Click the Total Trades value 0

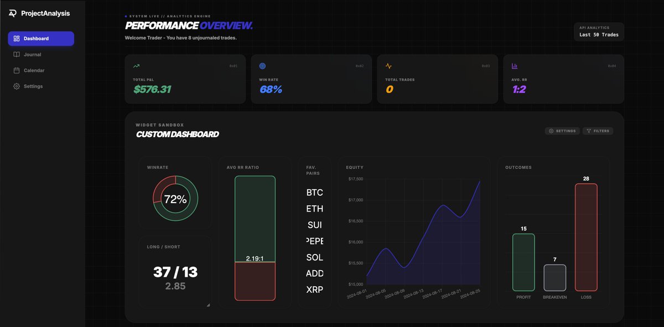389,89
